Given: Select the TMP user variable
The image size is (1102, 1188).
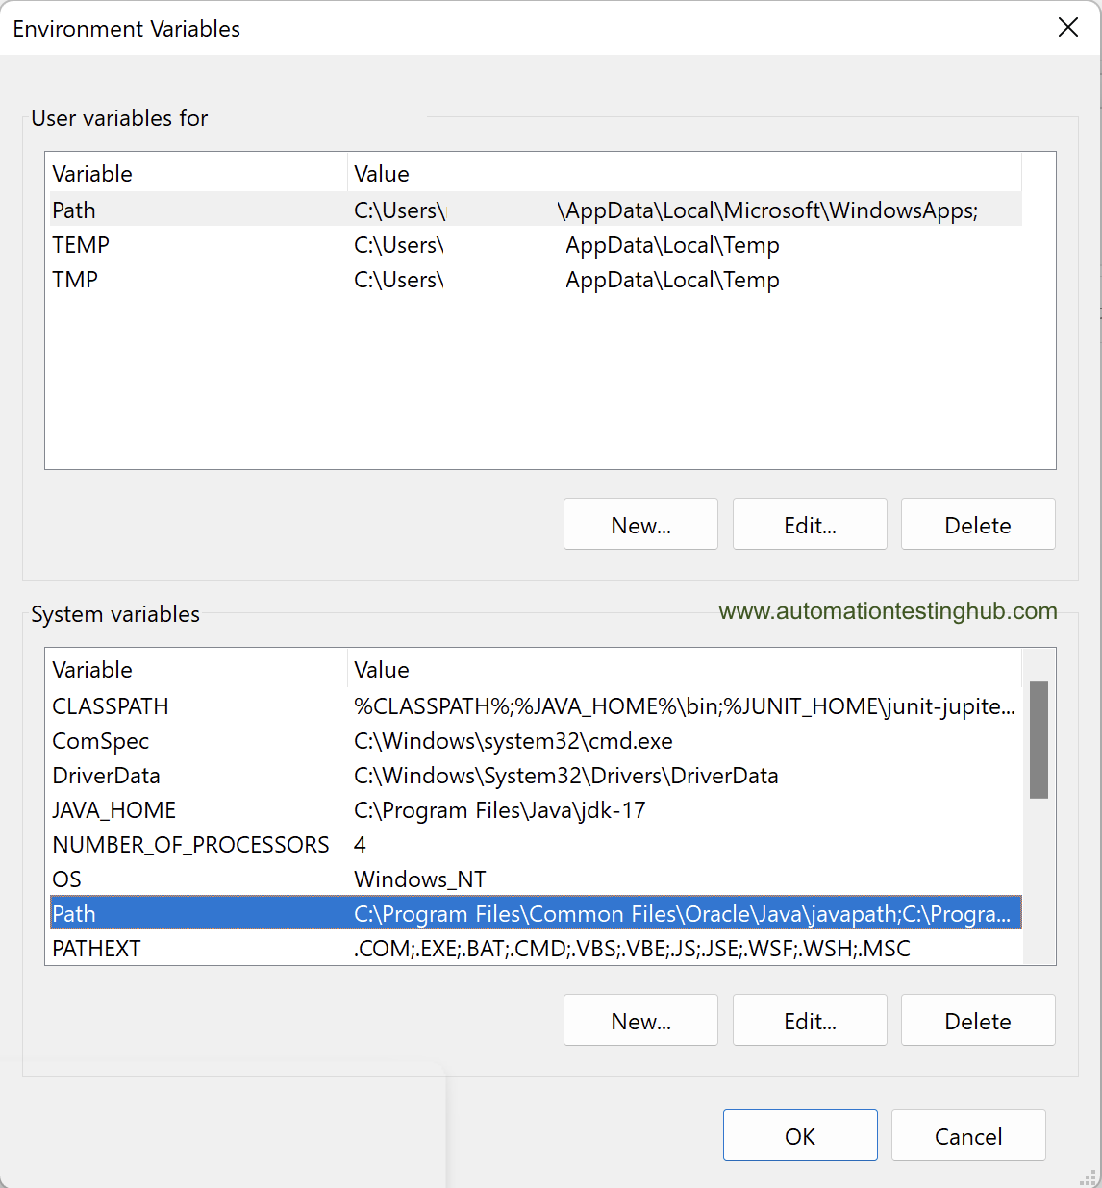Looking at the screenshot, I should 536,279.
